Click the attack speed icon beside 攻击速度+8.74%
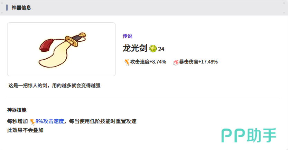 pos(127,62)
